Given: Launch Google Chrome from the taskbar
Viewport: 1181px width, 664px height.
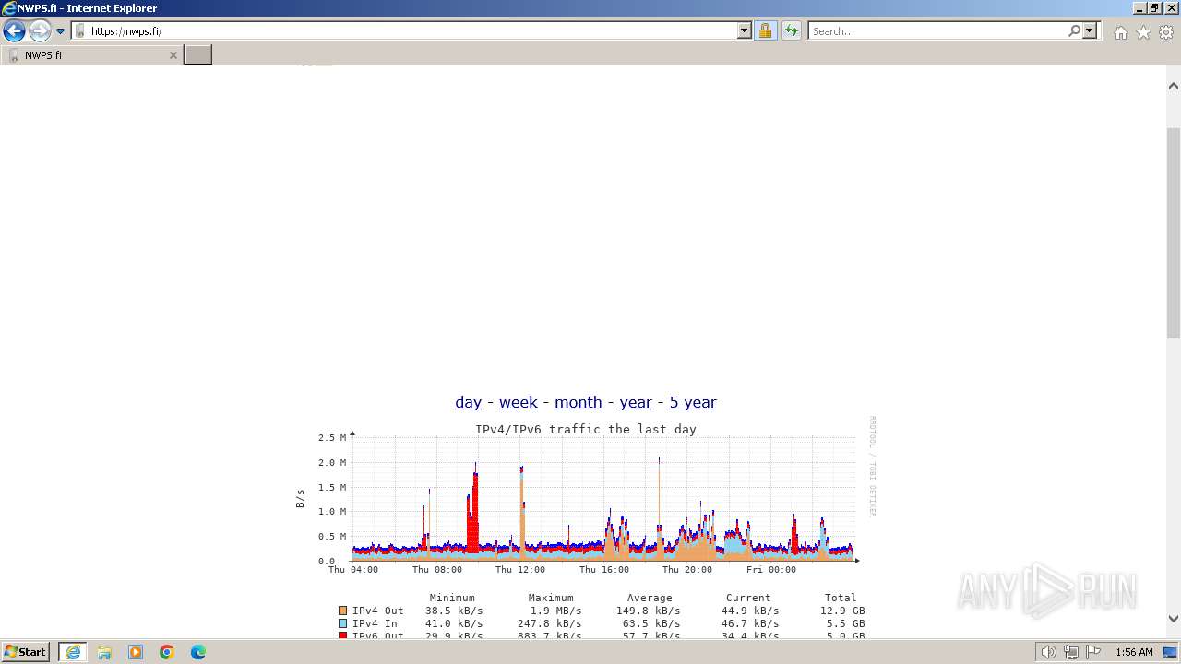Looking at the screenshot, I should [167, 652].
